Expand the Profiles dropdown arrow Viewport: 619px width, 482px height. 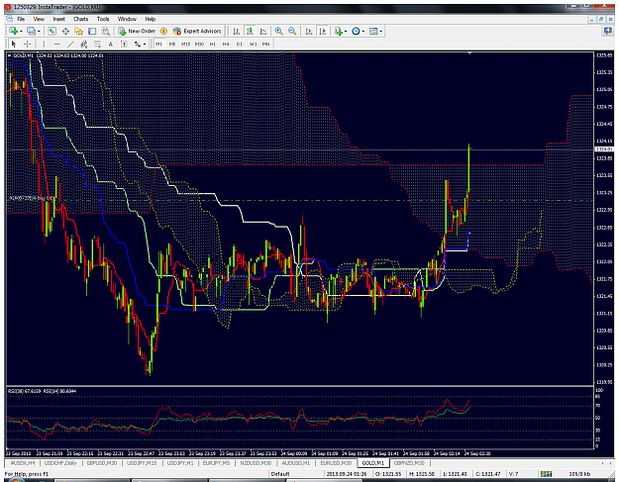(39, 31)
